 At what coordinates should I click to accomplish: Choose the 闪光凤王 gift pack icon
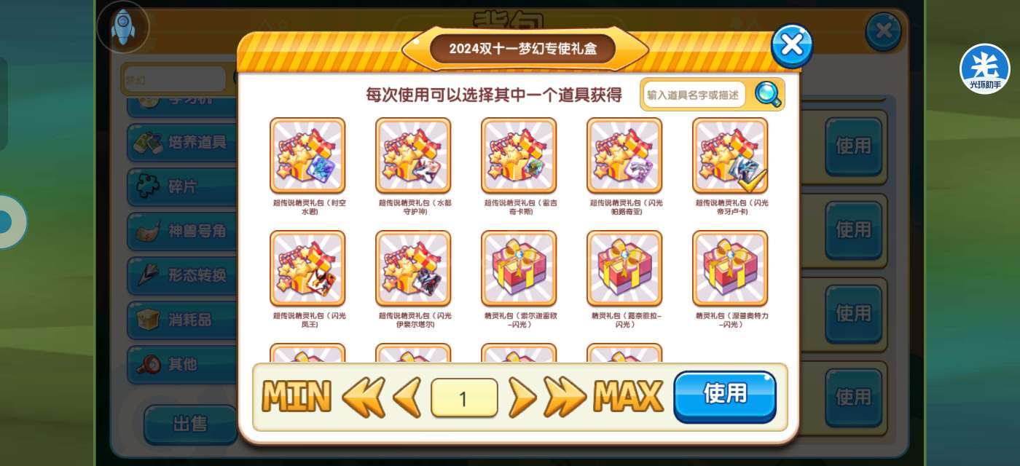pos(307,269)
